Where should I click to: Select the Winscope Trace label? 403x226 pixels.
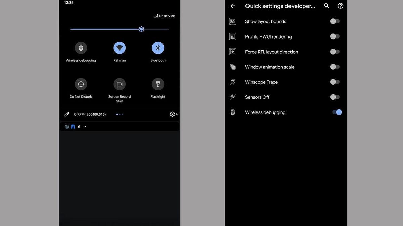coord(261,82)
